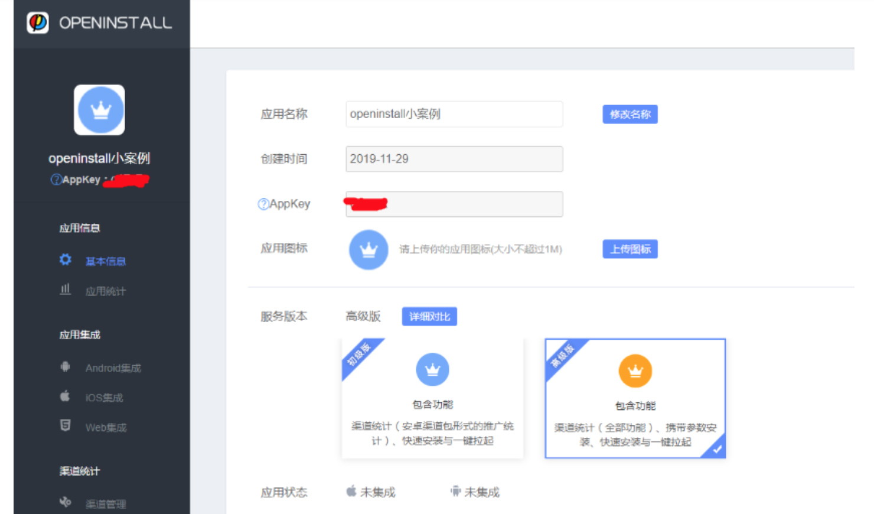The width and height of the screenshot is (874, 514).
Task: Click the bar chart icon for 应用统计
Action: point(65,289)
